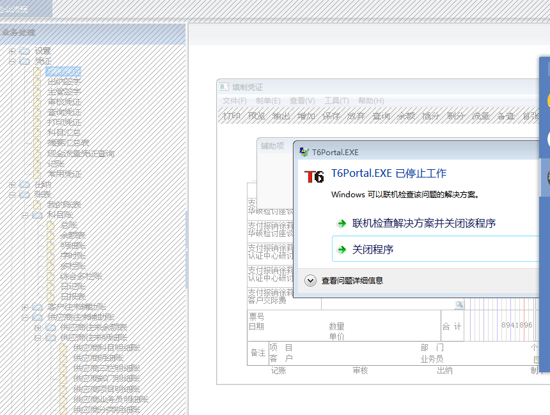Screen dimensions: 550x415
Task: Collapse the 供应商往来明细账 node
Action: tap(38, 338)
